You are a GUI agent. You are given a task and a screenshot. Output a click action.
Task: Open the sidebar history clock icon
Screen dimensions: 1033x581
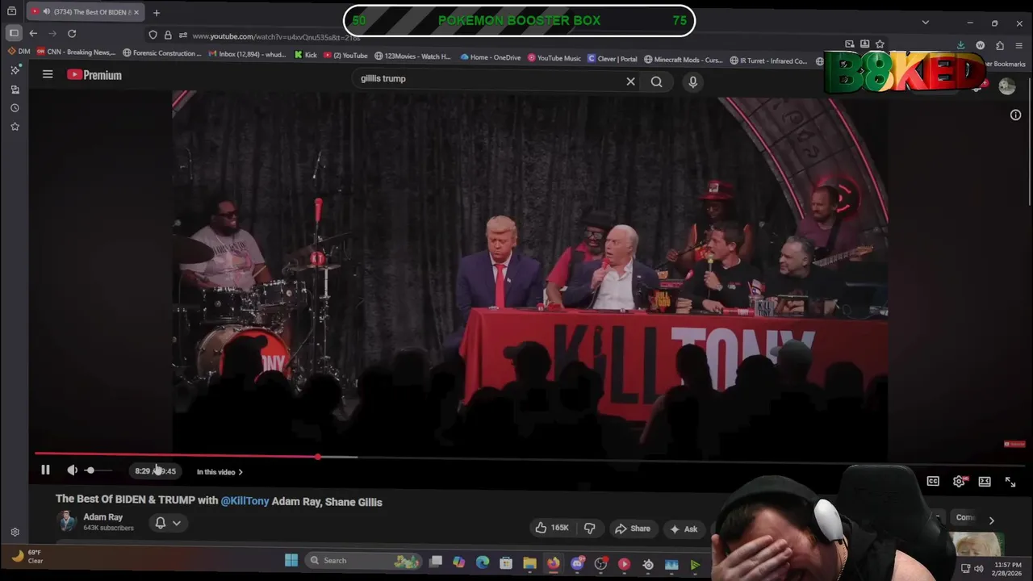click(x=15, y=108)
